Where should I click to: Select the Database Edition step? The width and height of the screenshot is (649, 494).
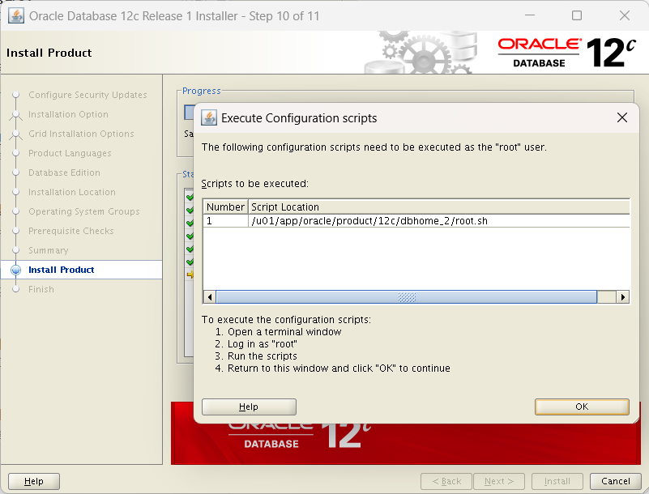[x=64, y=172]
